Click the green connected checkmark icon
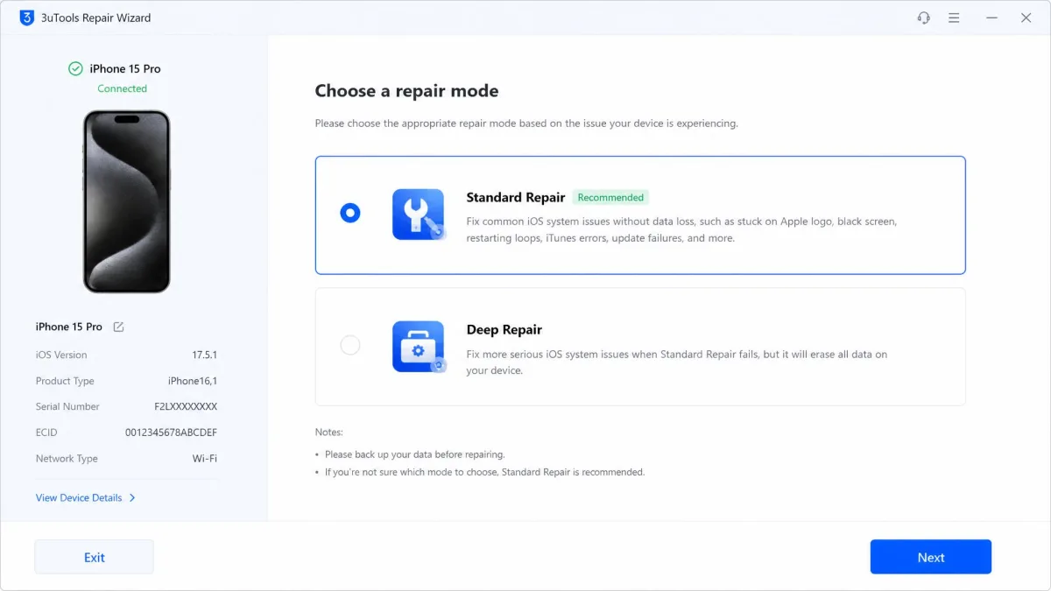Image resolution: width=1051 pixels, height=591 pixels. coord(75,68)
